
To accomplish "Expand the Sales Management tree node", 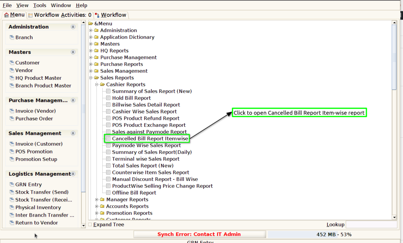I will [91, 71].
